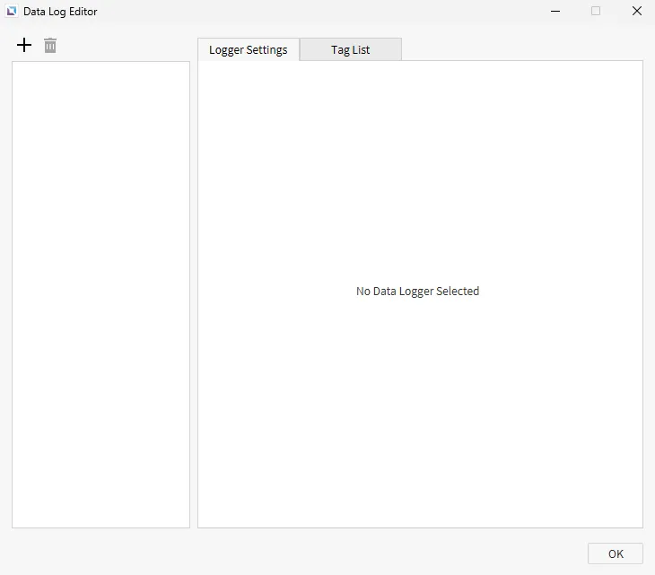The image size is (655, 575).
Task: Open the Logger Settings tab
Action: (x=248, y=49)
